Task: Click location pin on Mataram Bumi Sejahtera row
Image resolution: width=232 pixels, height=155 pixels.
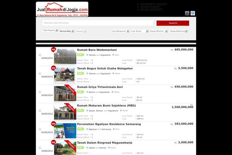Action: (x=87, y=110)
